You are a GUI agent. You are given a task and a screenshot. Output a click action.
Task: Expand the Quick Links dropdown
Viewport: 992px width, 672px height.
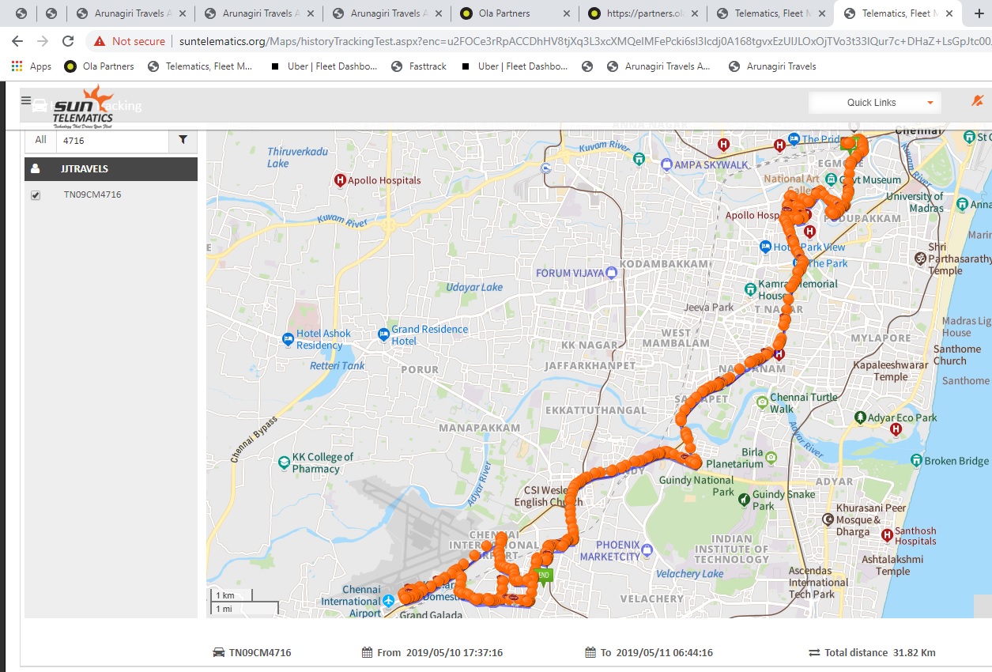click(x=875, y=103)
